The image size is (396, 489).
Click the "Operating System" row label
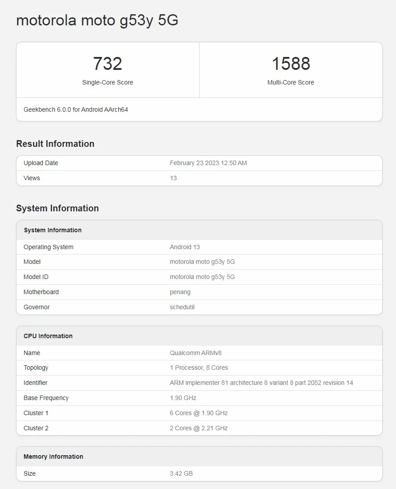click(x=48, y=247)
